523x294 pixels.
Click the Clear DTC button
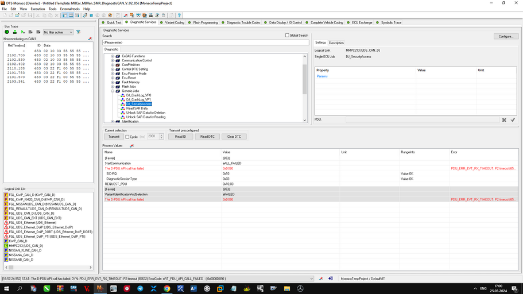tap(234, 137)
